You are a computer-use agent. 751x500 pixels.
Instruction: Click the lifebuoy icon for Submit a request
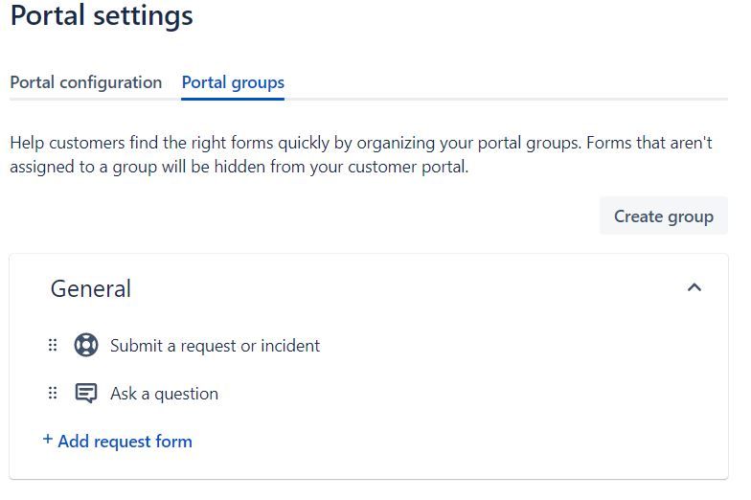[86, 346]
